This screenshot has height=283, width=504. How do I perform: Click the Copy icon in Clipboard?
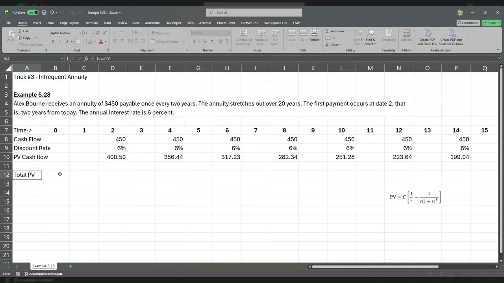[20, 38]
